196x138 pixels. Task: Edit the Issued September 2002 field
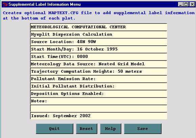click(98, 116)
